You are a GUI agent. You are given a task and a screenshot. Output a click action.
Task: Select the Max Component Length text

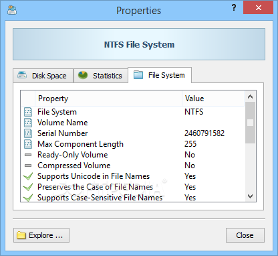pos(80,144)
